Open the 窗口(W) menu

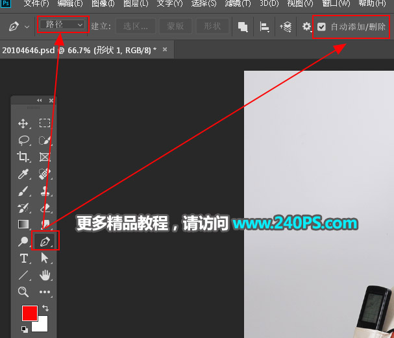click(336, 3)
